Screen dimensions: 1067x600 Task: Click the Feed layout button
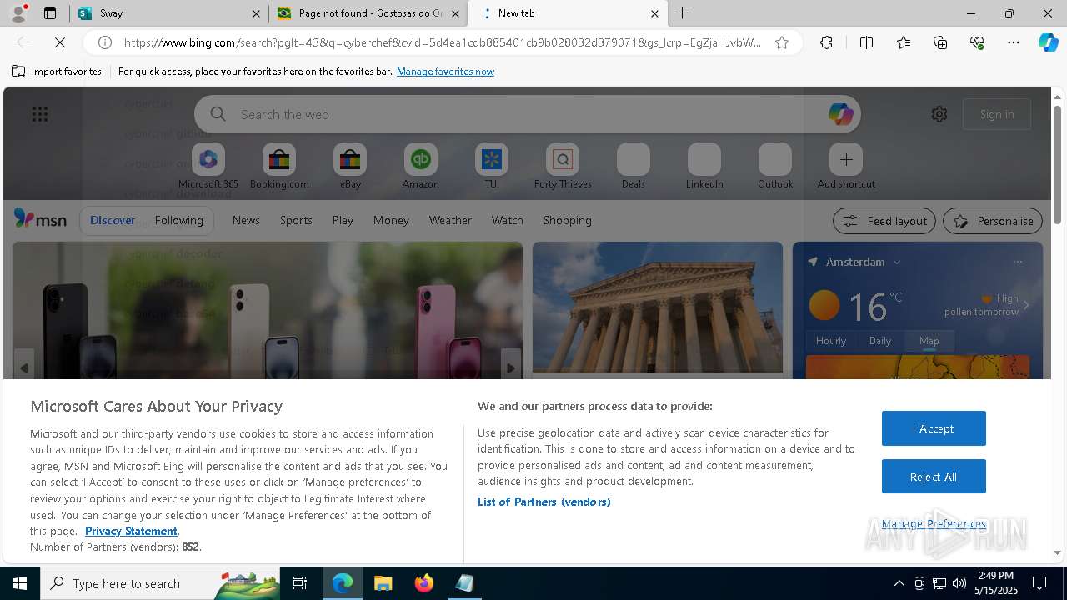click(884, 221)
